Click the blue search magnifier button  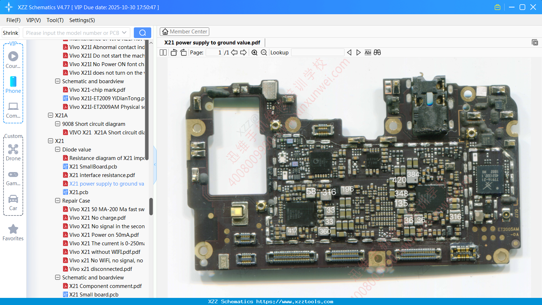pyautogui.click(x=142, y=32)
